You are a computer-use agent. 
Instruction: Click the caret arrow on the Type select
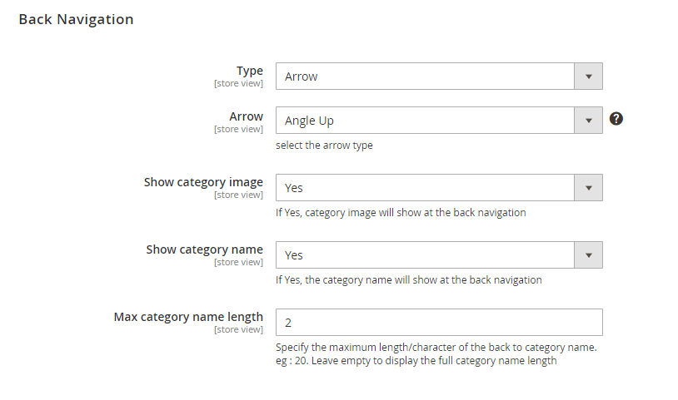tap(589, 77)
